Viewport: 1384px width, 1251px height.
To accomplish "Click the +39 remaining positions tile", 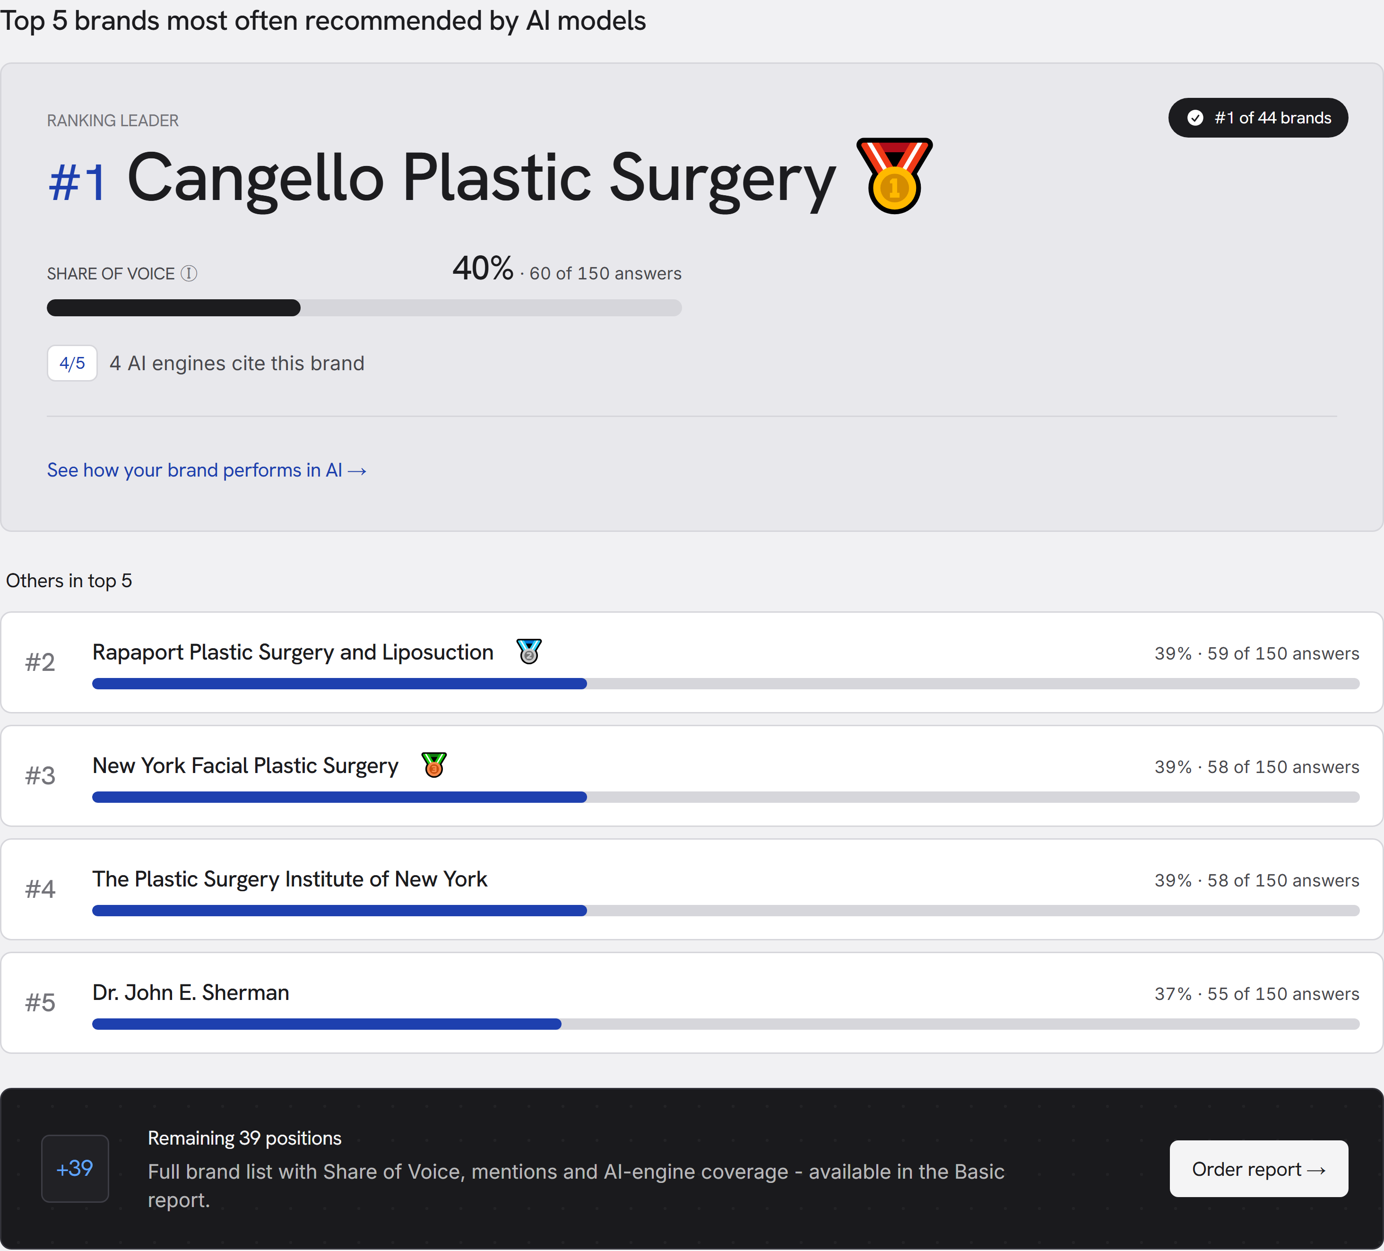I will click(75, 1168).
